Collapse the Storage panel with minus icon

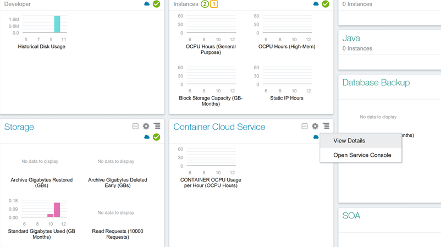pyautogui.click(x=135, y=127)
